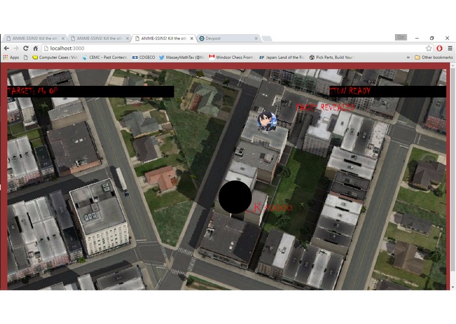456x324 pixels.
Task: Close the active ANIME-SSINS tab
Action: click(x=192, y=38)
